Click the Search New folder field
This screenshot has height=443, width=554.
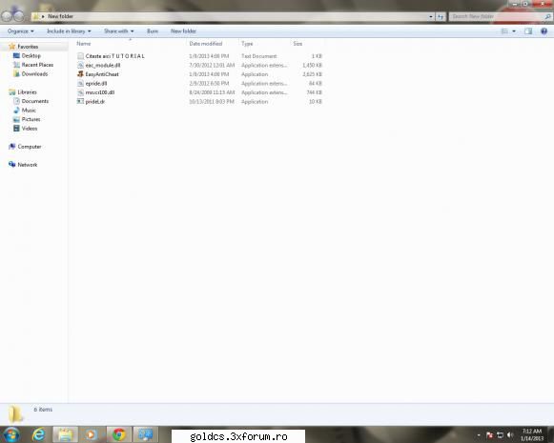coord(500,16)
